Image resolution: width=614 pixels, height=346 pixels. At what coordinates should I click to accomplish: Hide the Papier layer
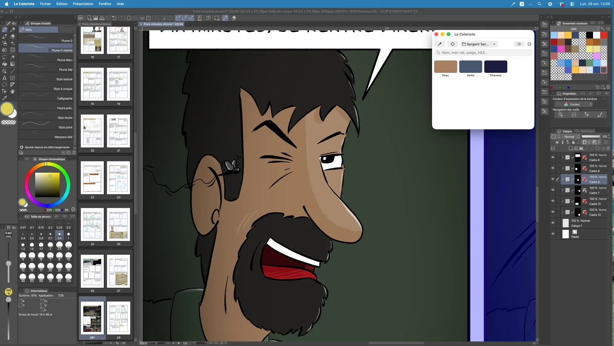[x=553, y=234]
